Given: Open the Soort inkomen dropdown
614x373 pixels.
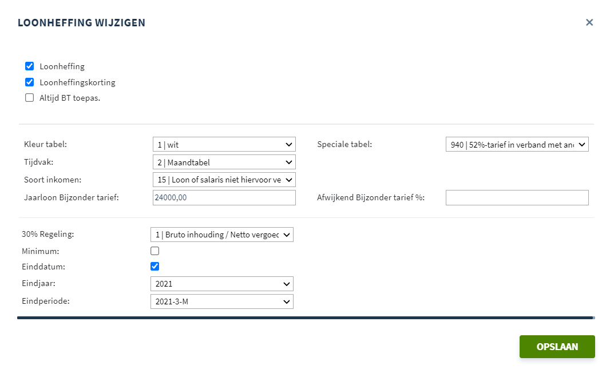Looking at the screenshot, I should pyautogui.click(x=224, y=180).
